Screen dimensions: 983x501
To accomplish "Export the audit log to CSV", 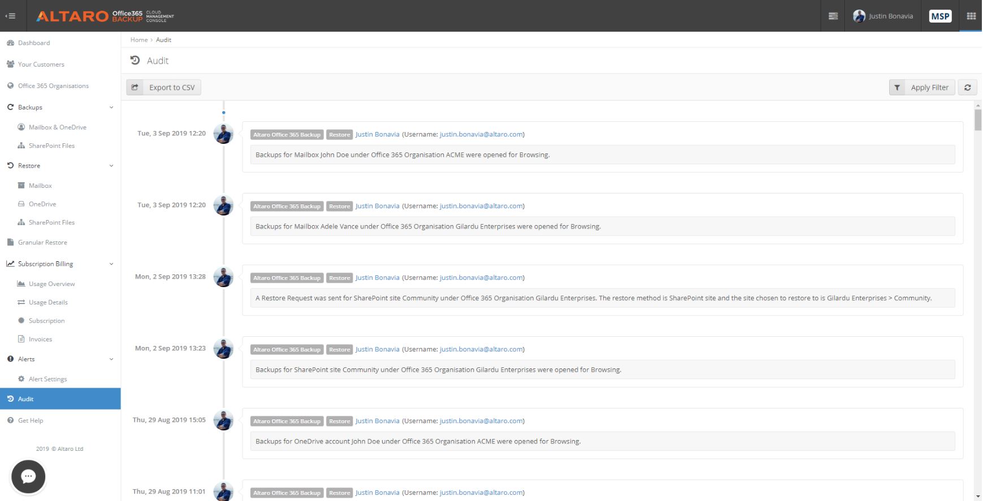I will click(x=164, y=87).
